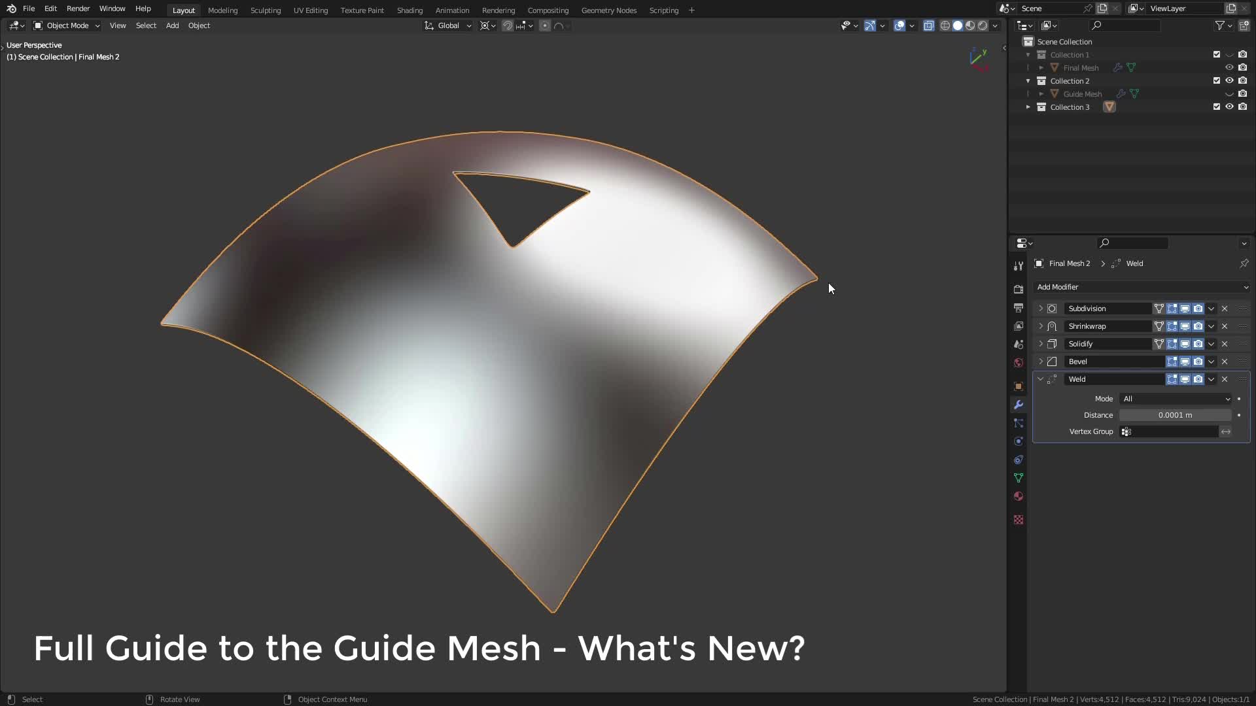Disable Solidify modifier in renders
Viewport: 1256px width, 706px height.
point(1198,344)
